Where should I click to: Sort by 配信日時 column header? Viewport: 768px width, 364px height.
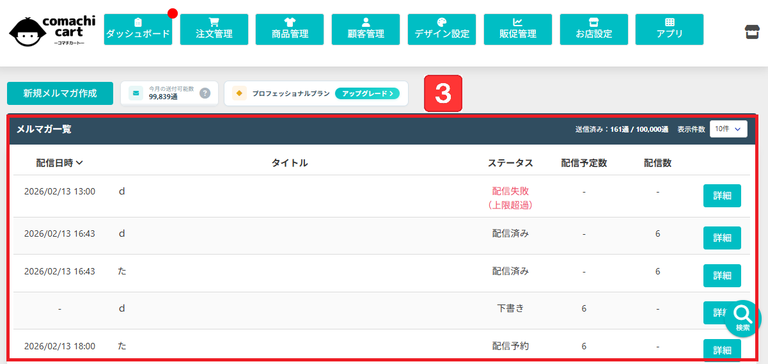coord(59,163)
